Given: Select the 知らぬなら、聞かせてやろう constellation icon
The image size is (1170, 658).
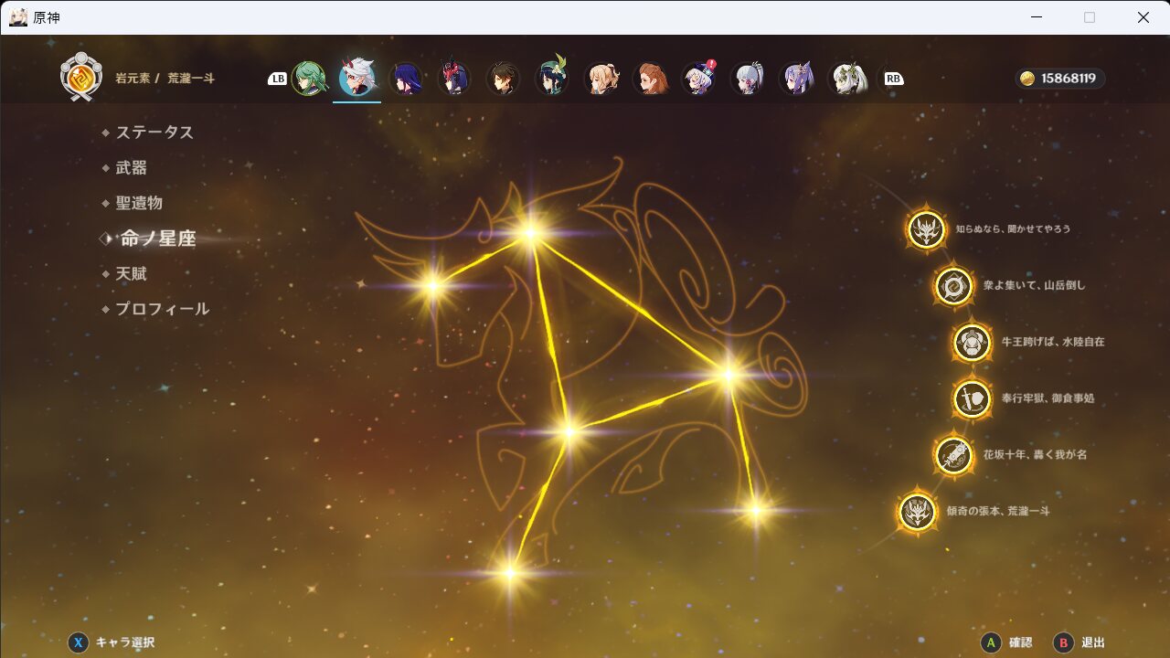Looking at the screenshot, I should tap(926, 229).
